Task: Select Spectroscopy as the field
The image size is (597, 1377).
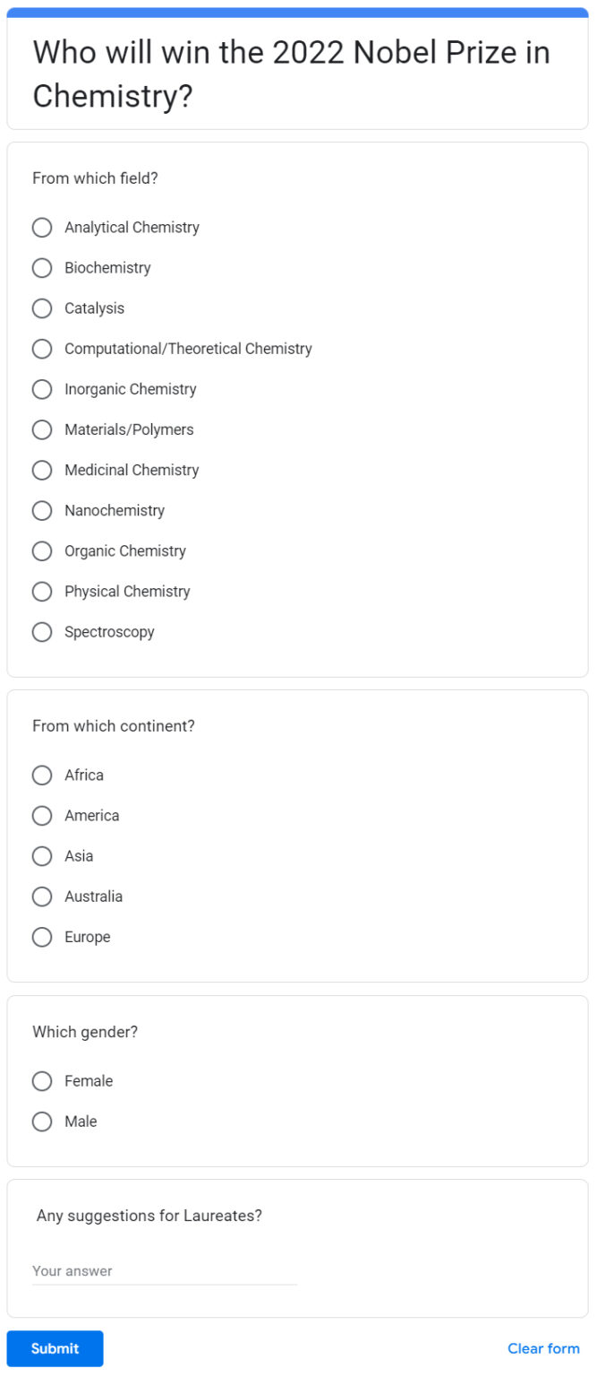Action: 42,631
